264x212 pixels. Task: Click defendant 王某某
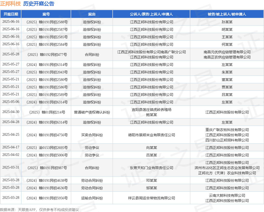coord(227,37)
